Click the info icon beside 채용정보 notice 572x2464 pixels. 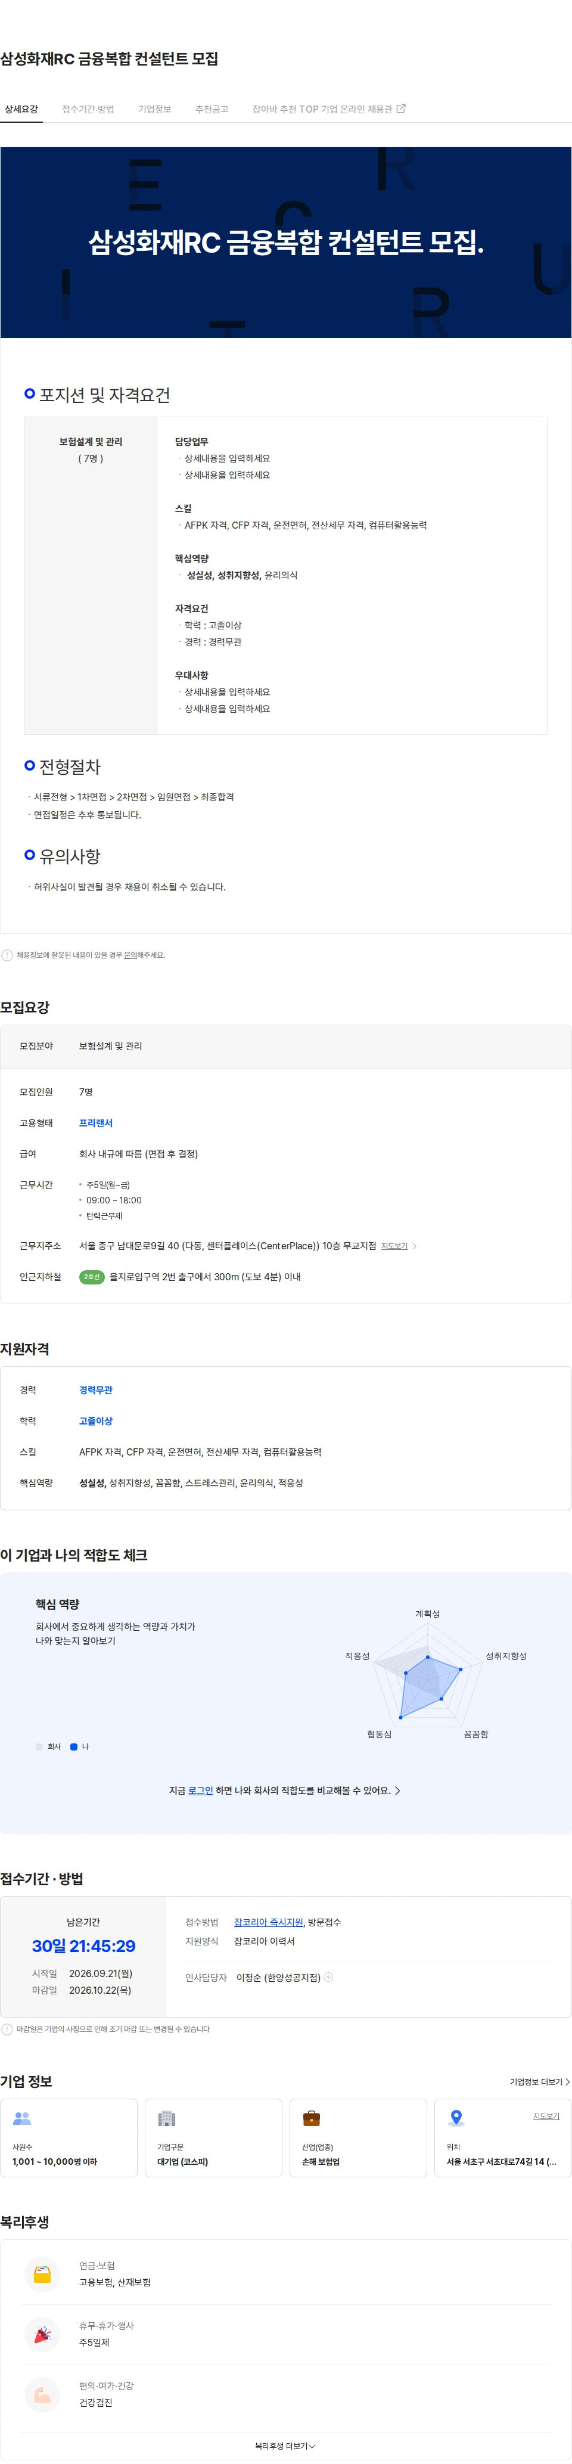pyautogui.click(x=8, y=955)
